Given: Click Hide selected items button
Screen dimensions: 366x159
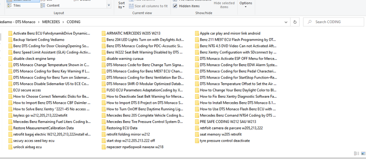Looking at the screenshot, I should pyautogui.click(x=224, y=5).
